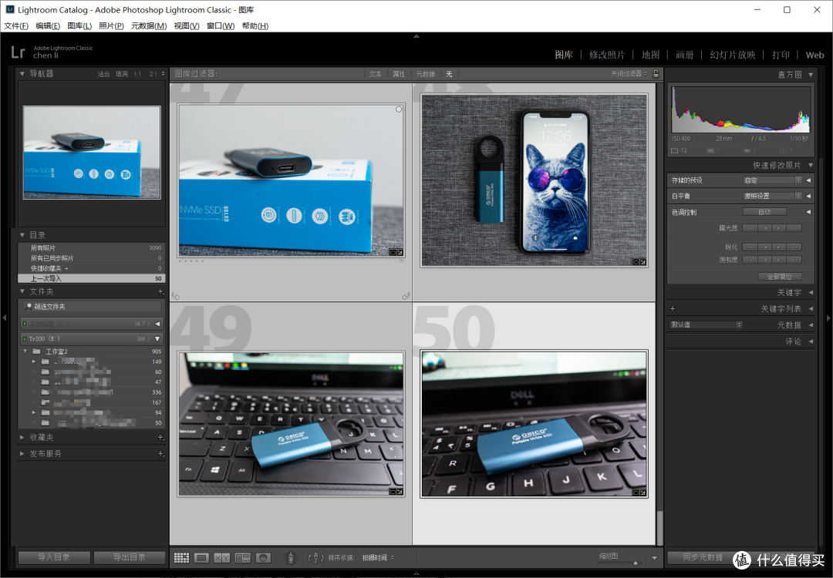This screenshot has width=833, height=578.
Task: Collapse the 目录 panel
Action: click(22, 234)
